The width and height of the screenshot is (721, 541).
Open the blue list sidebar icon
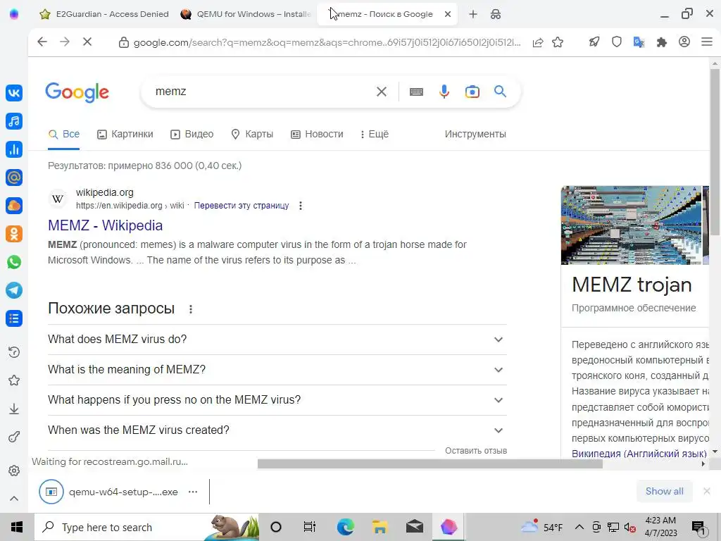(x=14, y=318)
